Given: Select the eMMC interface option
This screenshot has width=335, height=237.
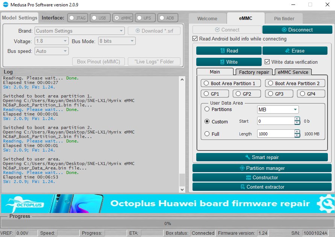Looking at the screenshot, I should pos(123,18).
